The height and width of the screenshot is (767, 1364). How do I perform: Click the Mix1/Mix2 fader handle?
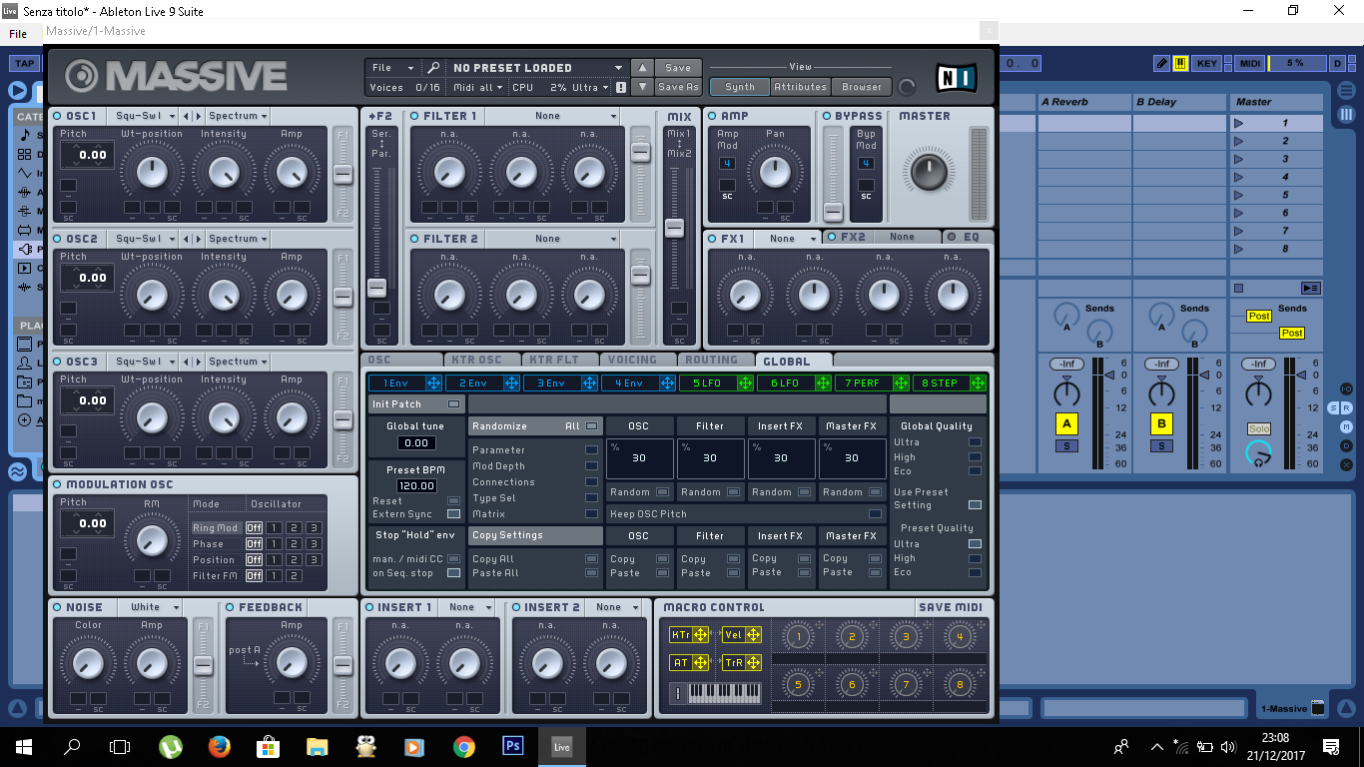pyautogui.click(x=675, y=228)
